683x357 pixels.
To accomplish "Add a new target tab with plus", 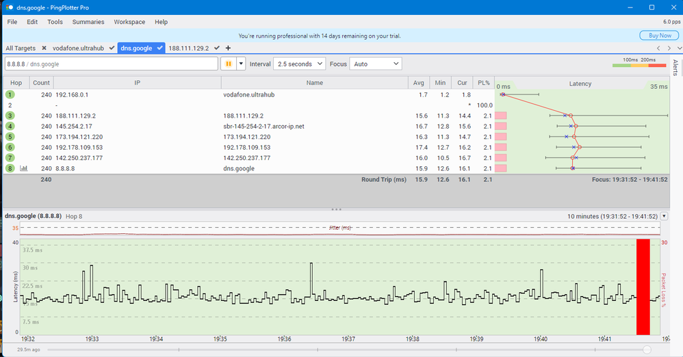I will tap(228, 48).
